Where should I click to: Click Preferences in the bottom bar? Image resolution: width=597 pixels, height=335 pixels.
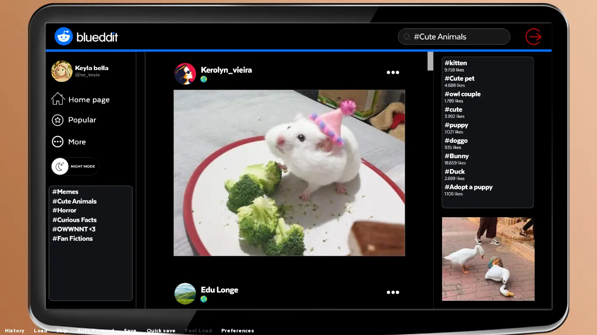(237, 331)
